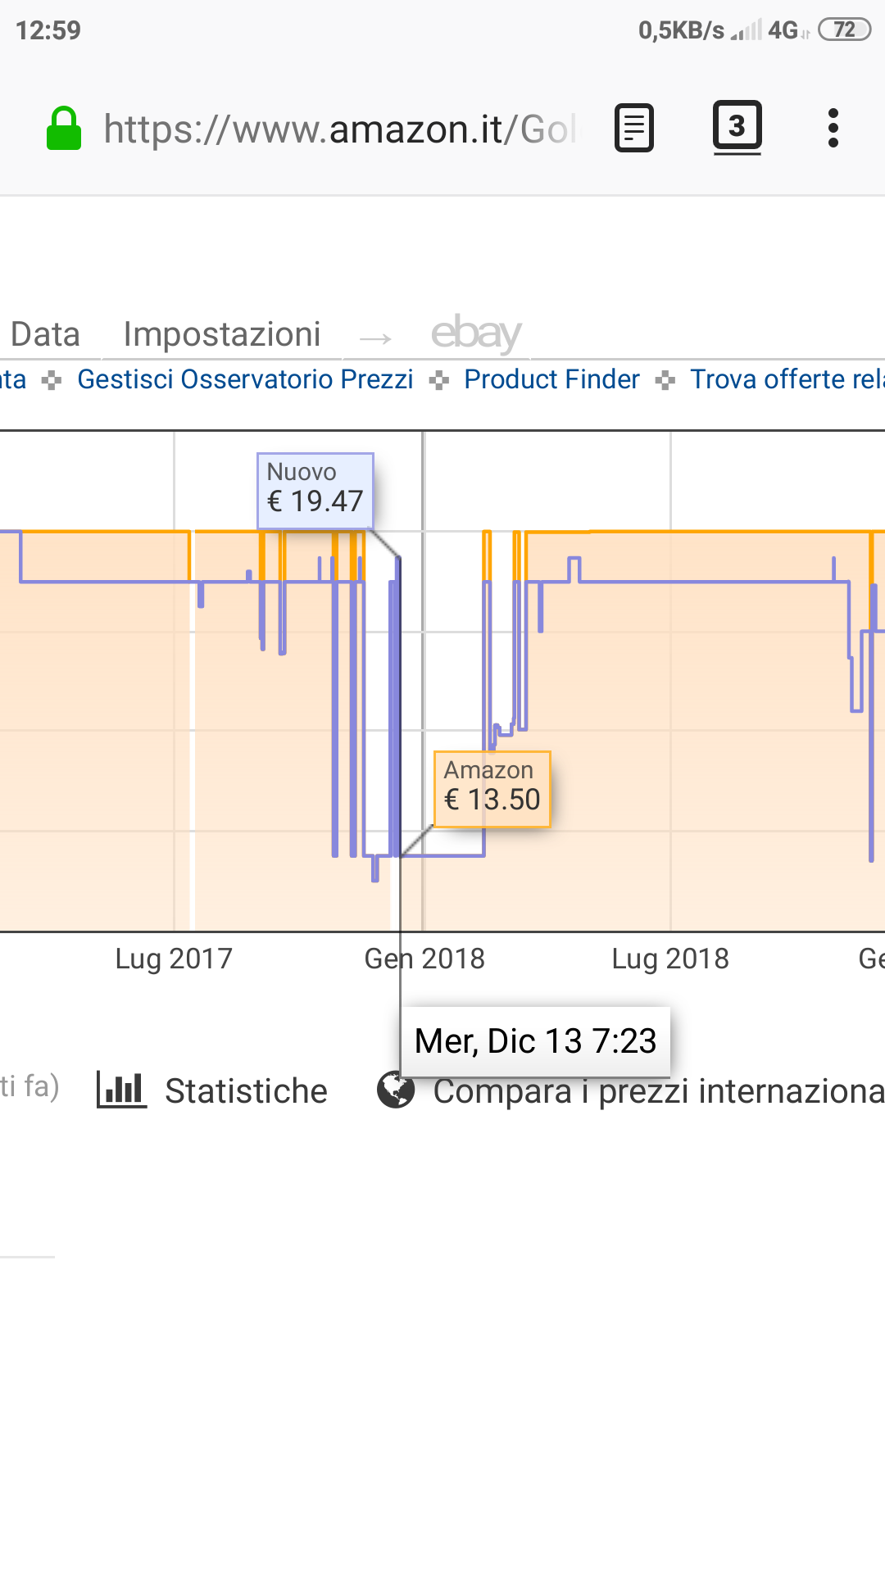Image resolution: width=885 pixels, height=1573 pixels.
Task: Tap the green secure padlock icon
Action: pyautogui.click(x=64, y=129)
